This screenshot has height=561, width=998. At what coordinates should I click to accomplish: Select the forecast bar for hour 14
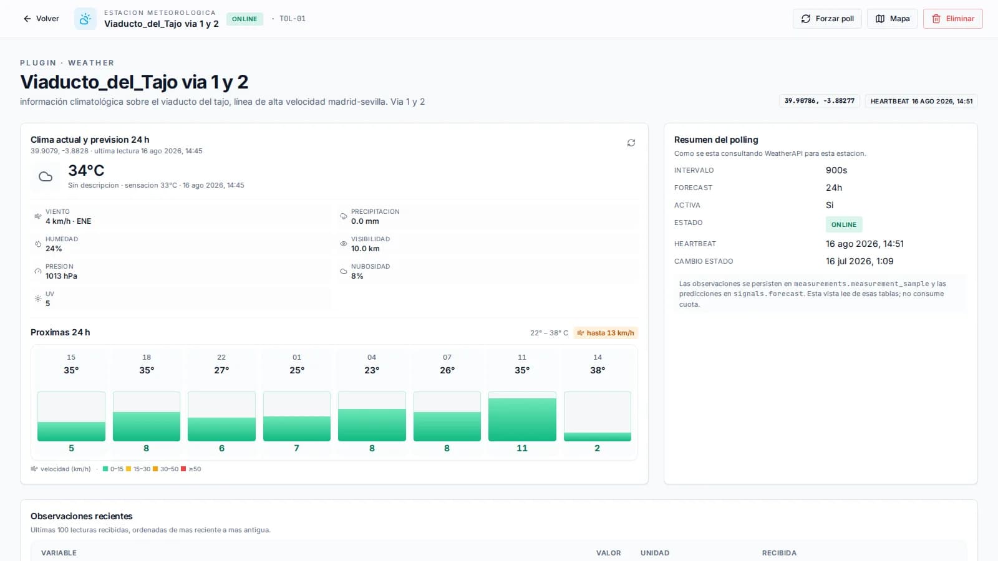coord(598,416)
